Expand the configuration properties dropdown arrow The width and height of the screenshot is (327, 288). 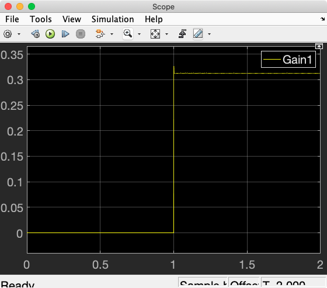(x=19, y=34)
